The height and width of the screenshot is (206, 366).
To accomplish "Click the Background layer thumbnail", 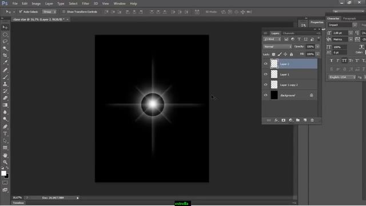I will tap(274, 95).
